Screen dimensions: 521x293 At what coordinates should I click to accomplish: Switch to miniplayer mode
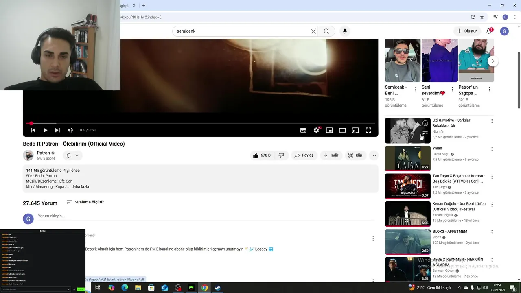pos(329,130)
